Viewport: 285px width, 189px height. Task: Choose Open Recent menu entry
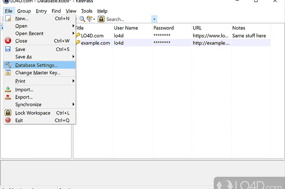coord(40,33)
